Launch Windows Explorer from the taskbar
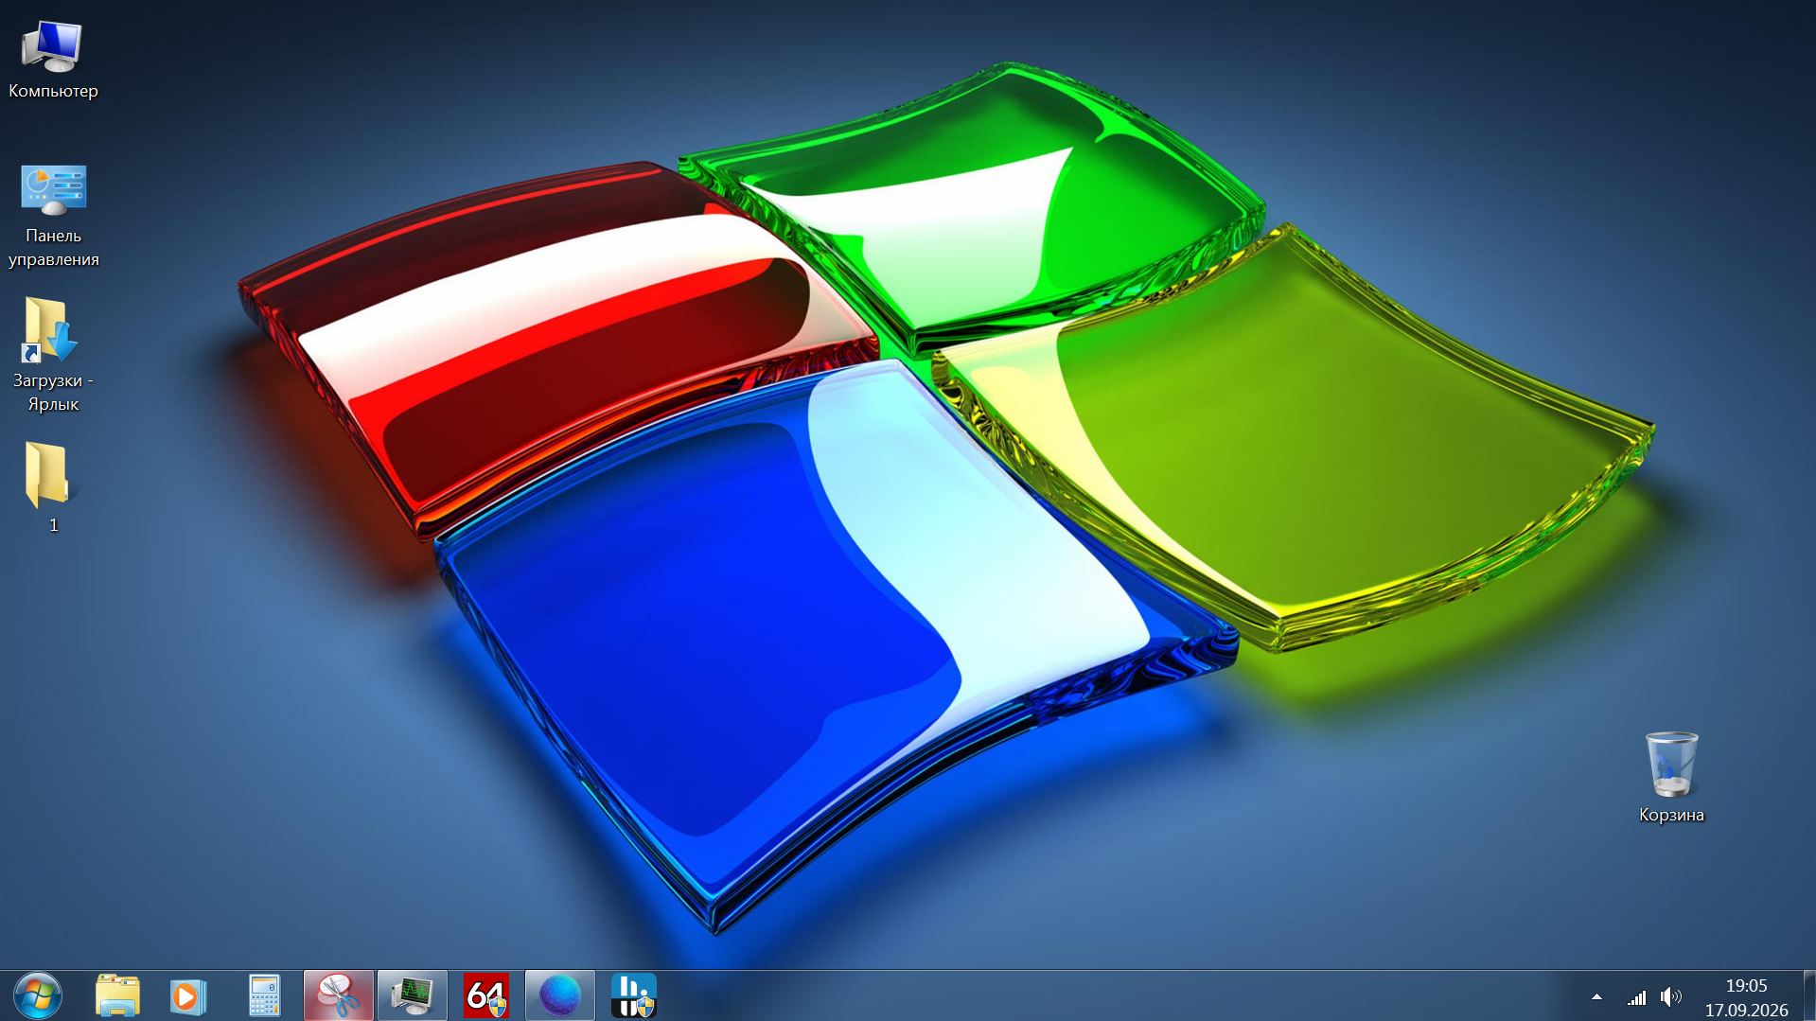 tap(117, 995)
